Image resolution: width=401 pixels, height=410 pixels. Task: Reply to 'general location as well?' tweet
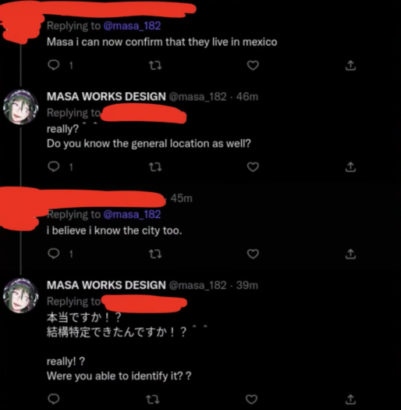click(54, 167)
